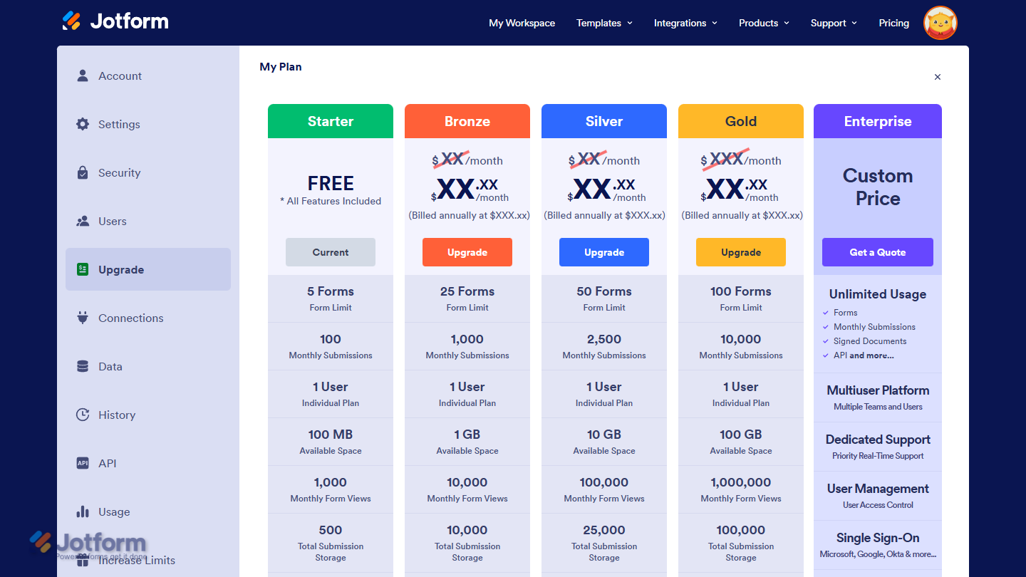This screenshot has width=1026, height=577.
Task: Open the Security section via padlock icon
Action: coord(84,172)
